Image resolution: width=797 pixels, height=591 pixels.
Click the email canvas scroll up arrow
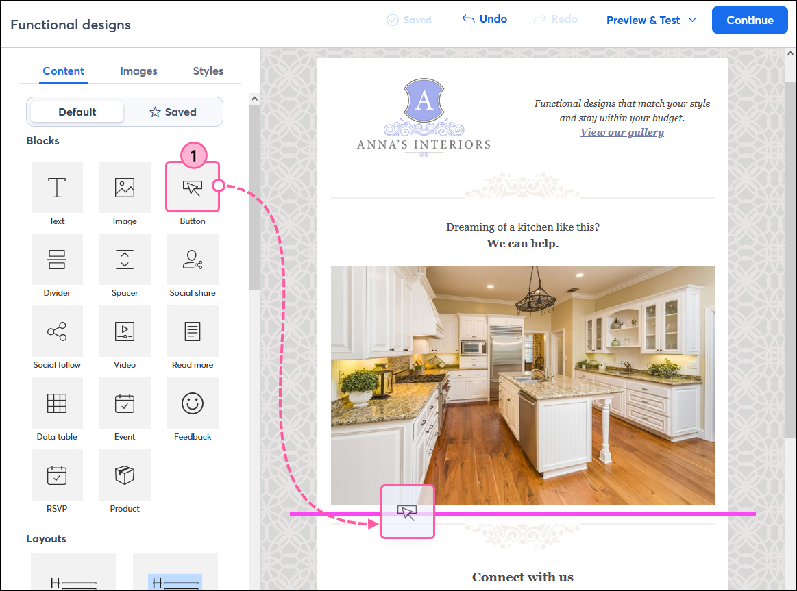point(790,53)
